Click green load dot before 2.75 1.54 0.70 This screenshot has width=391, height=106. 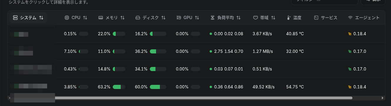click(211, 51)
